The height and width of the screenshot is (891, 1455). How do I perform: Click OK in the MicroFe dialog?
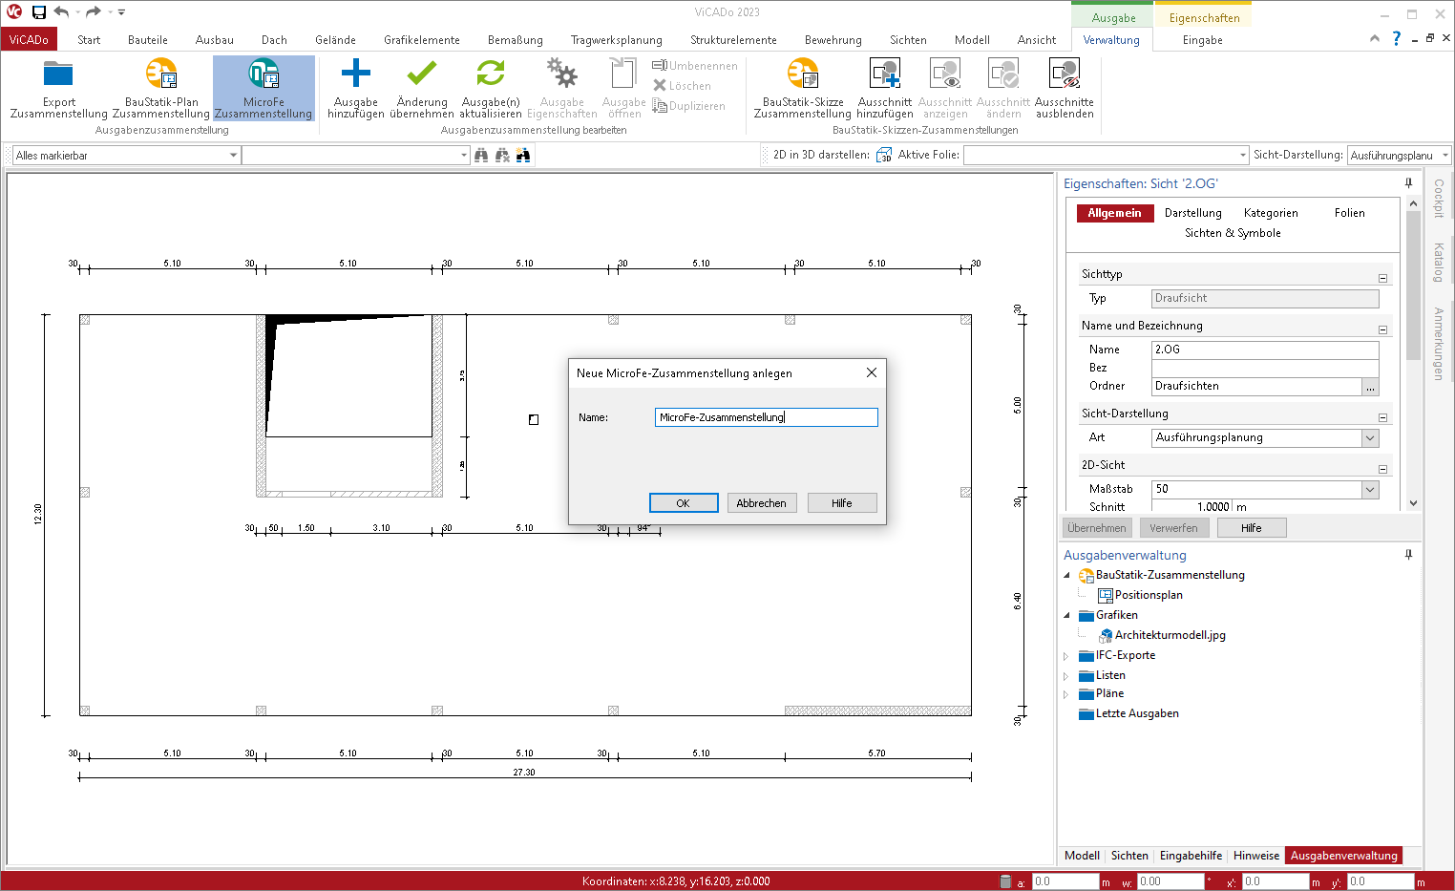[x=683, y=503]
